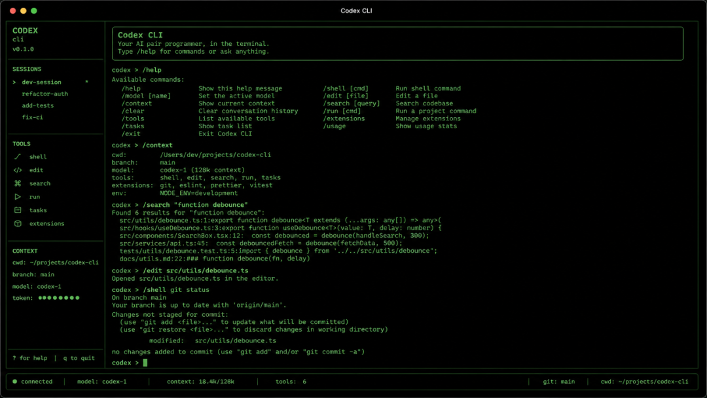Viewport: 707px width, 398px height.
Task: Click the macOS green fullscreen button
Action: (34, 10)
